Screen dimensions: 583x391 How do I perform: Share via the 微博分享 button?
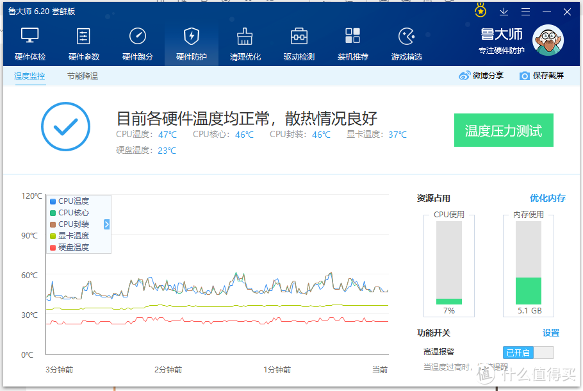(x=481, y=76)
